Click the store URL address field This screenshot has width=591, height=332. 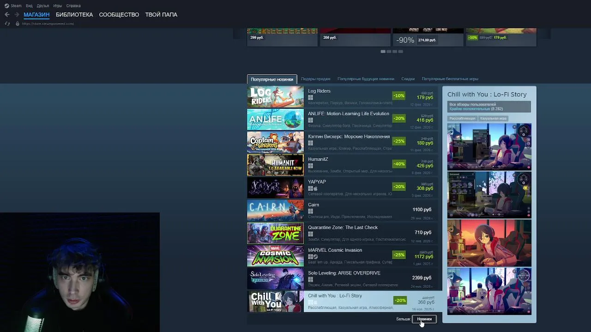tap(48, 24)
